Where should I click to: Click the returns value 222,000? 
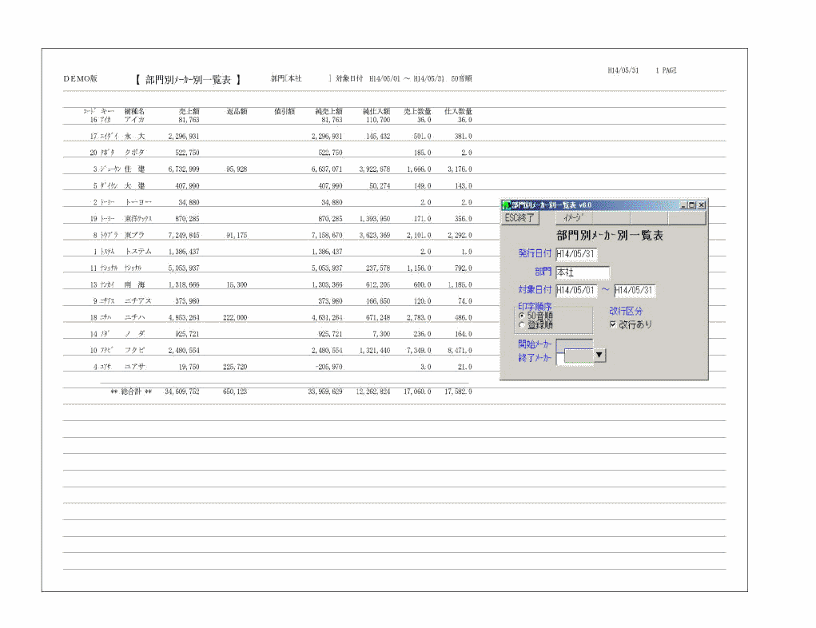[x=235, y=317]
